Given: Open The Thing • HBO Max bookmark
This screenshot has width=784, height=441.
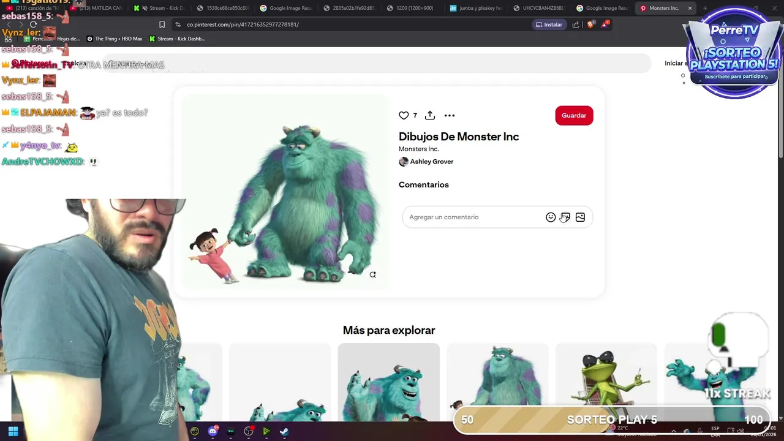Looking at the screenshot, I should [115, 39].
